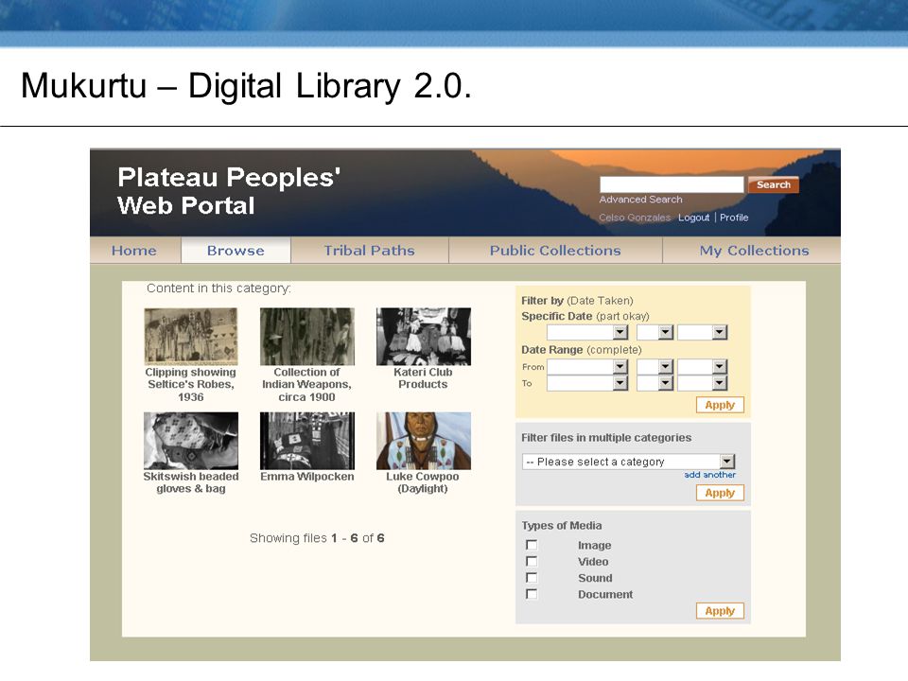This screenshot has width=908, height=681.
Task: Click the 'Clipping showing Seltice's Robes, 1936' caption
Action: [191, 385]
